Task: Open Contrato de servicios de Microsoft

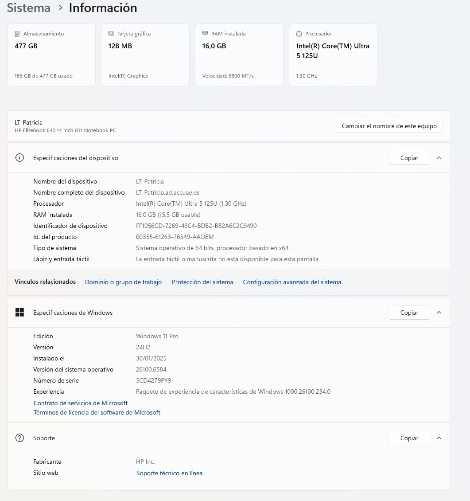Action: [x=81, y=403]
